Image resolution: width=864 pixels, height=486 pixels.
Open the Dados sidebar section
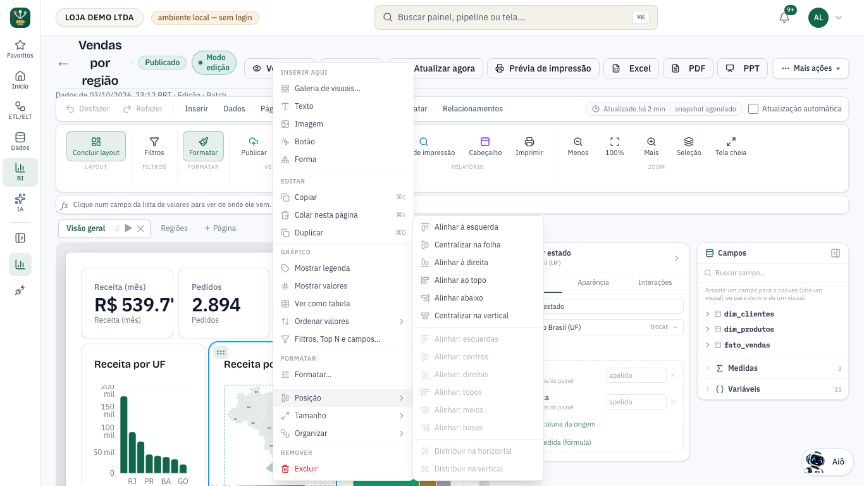[20, 142]
